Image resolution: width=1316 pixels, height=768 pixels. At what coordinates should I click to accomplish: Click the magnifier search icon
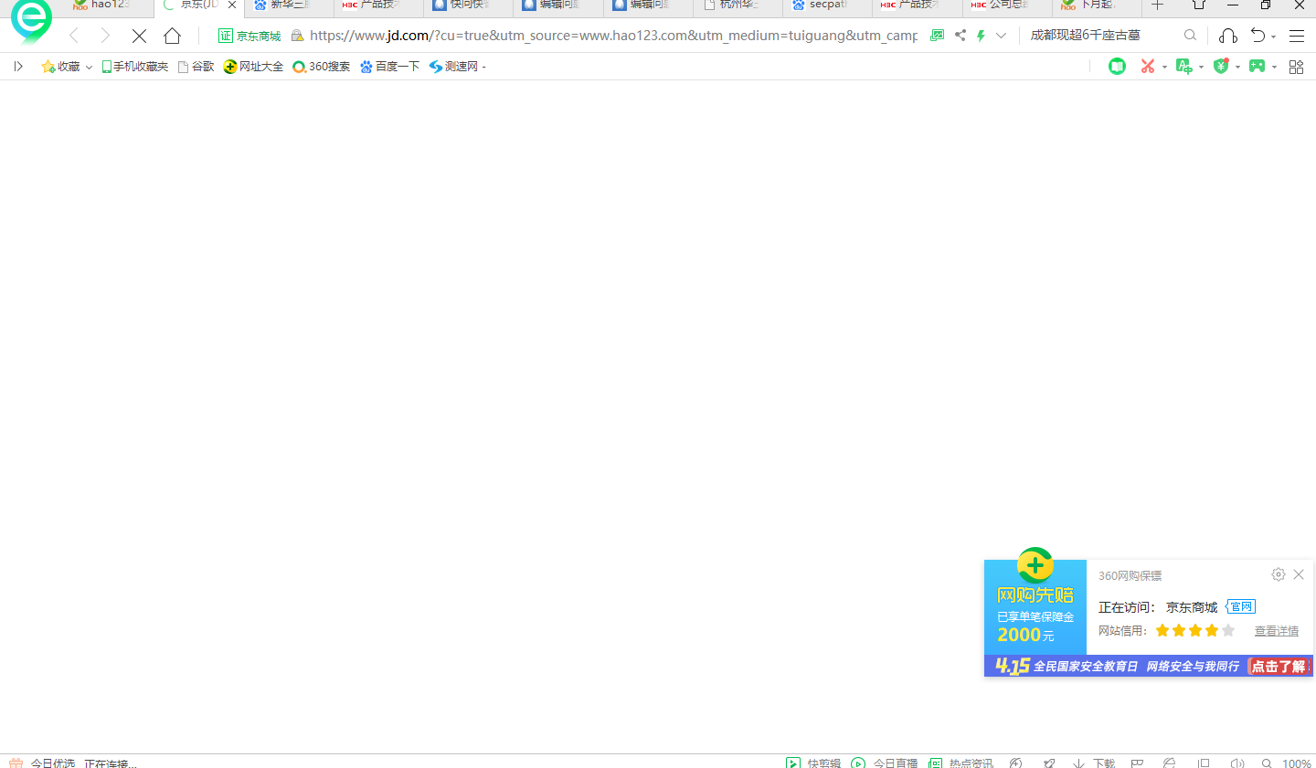pyautogui.click(x=1190, y=36)
